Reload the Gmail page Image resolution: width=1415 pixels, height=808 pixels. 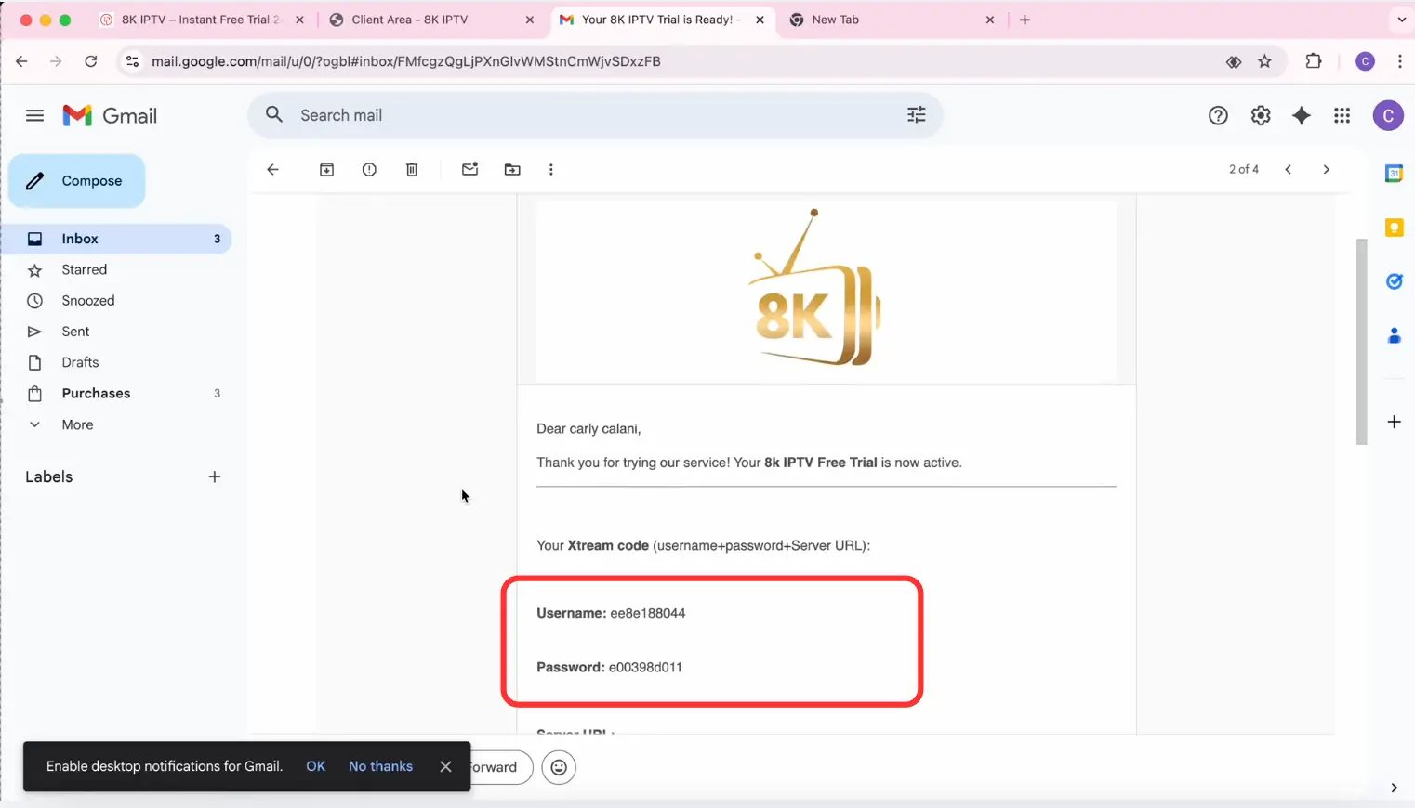90,61
